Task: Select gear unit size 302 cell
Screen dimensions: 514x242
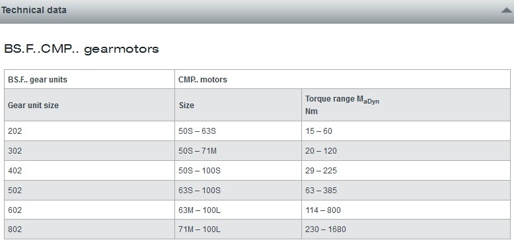Action: click(89, 151)
